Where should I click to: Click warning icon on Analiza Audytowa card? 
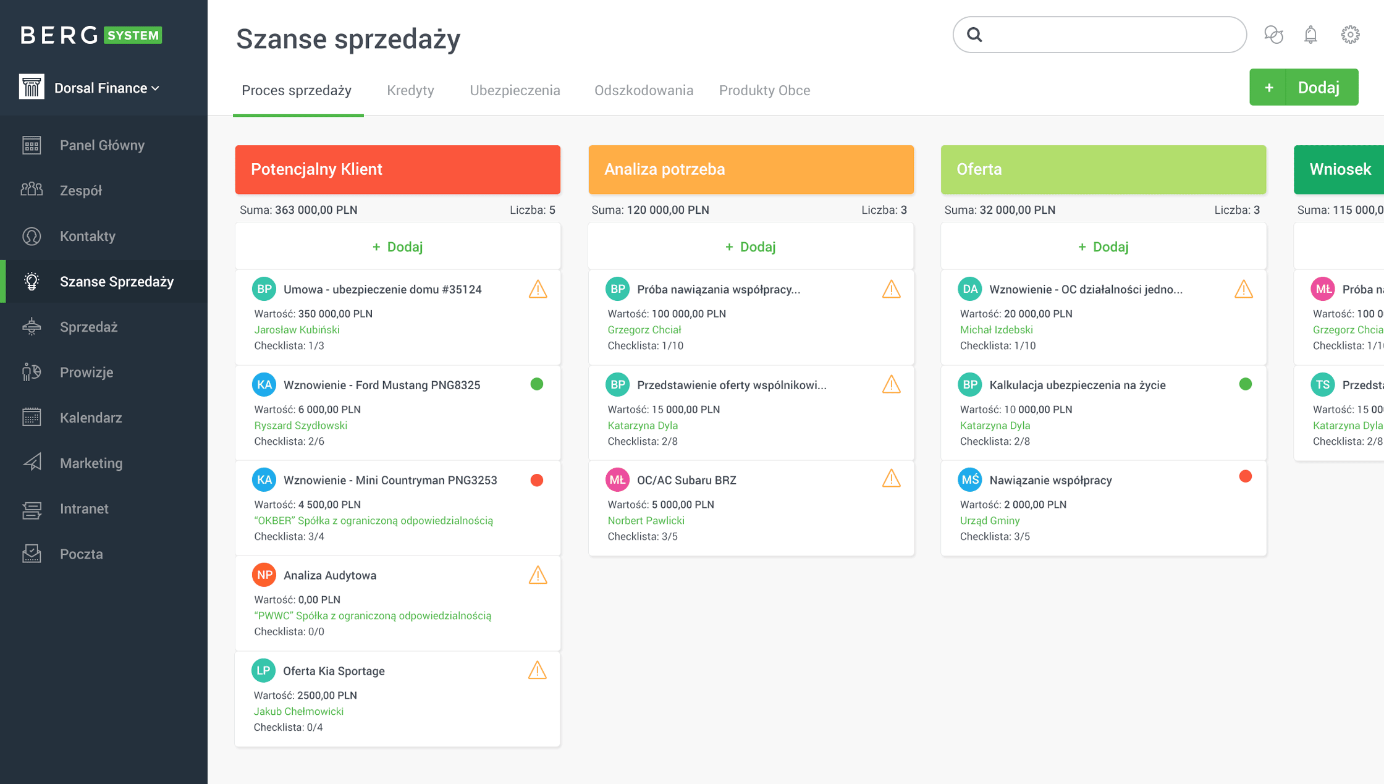tap(538, 575)
